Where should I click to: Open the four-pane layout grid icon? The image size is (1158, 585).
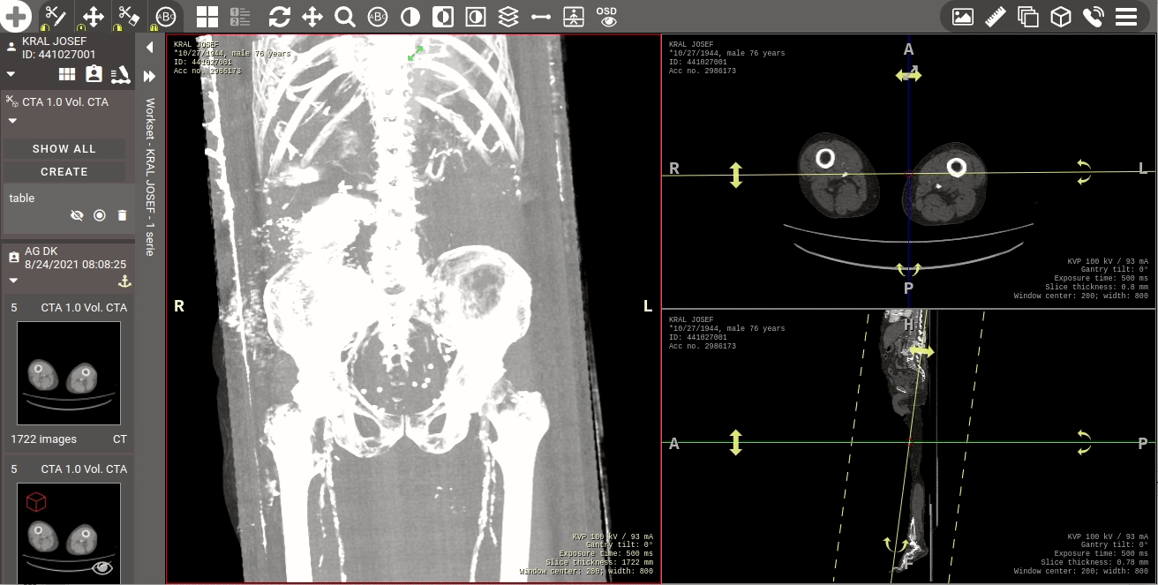click(207, 17)
